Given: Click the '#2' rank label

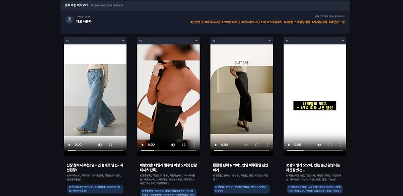Looking at the screenshot, I should (141, 41).
